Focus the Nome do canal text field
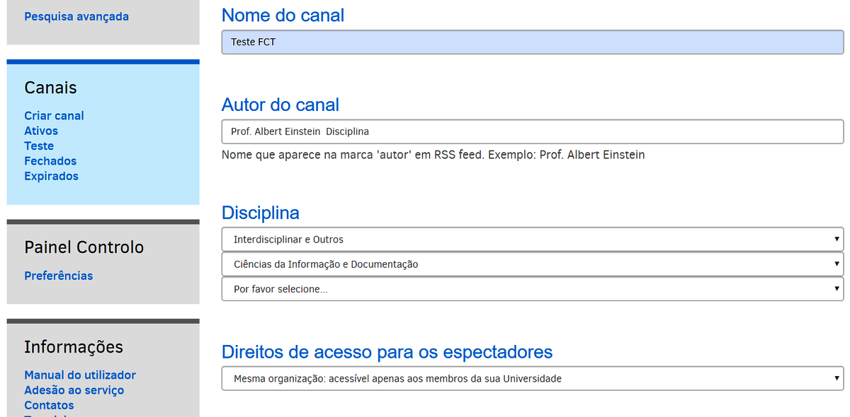 click(532, 42)
